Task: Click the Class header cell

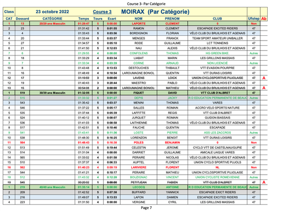Action: pyautogui.click(x=9, y=12)
